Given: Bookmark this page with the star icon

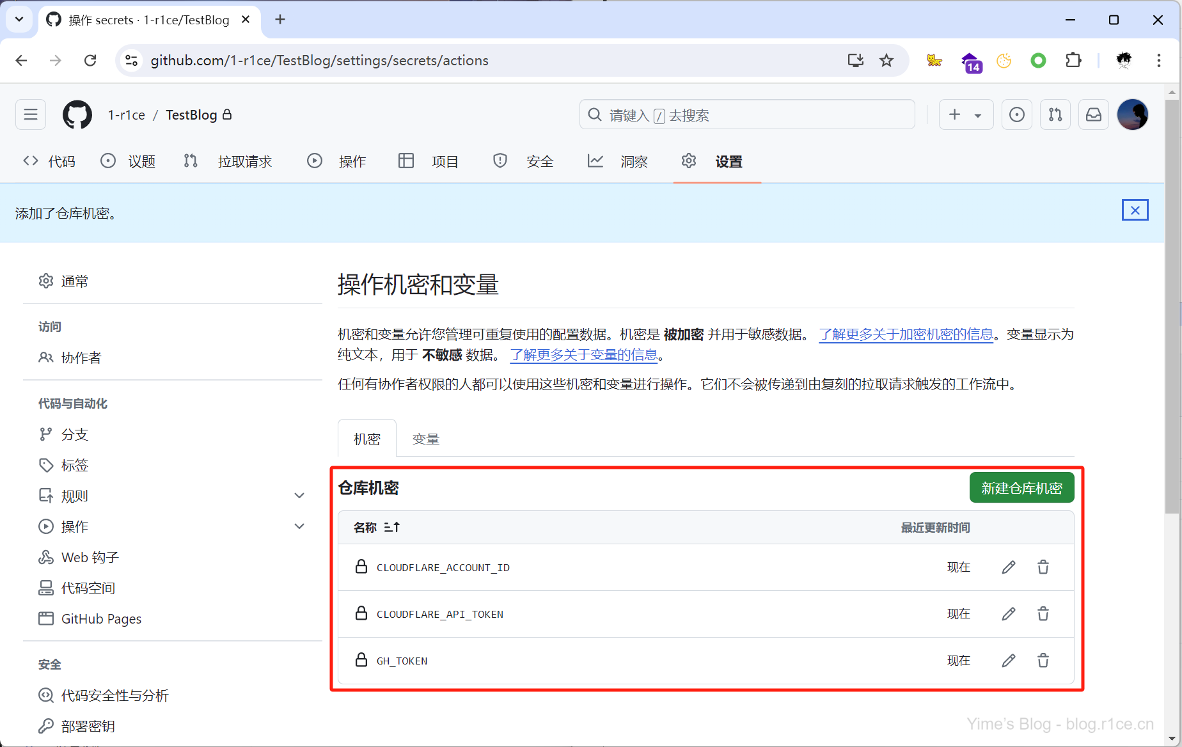Looking at the screenshot, I should tap(886, 61).
